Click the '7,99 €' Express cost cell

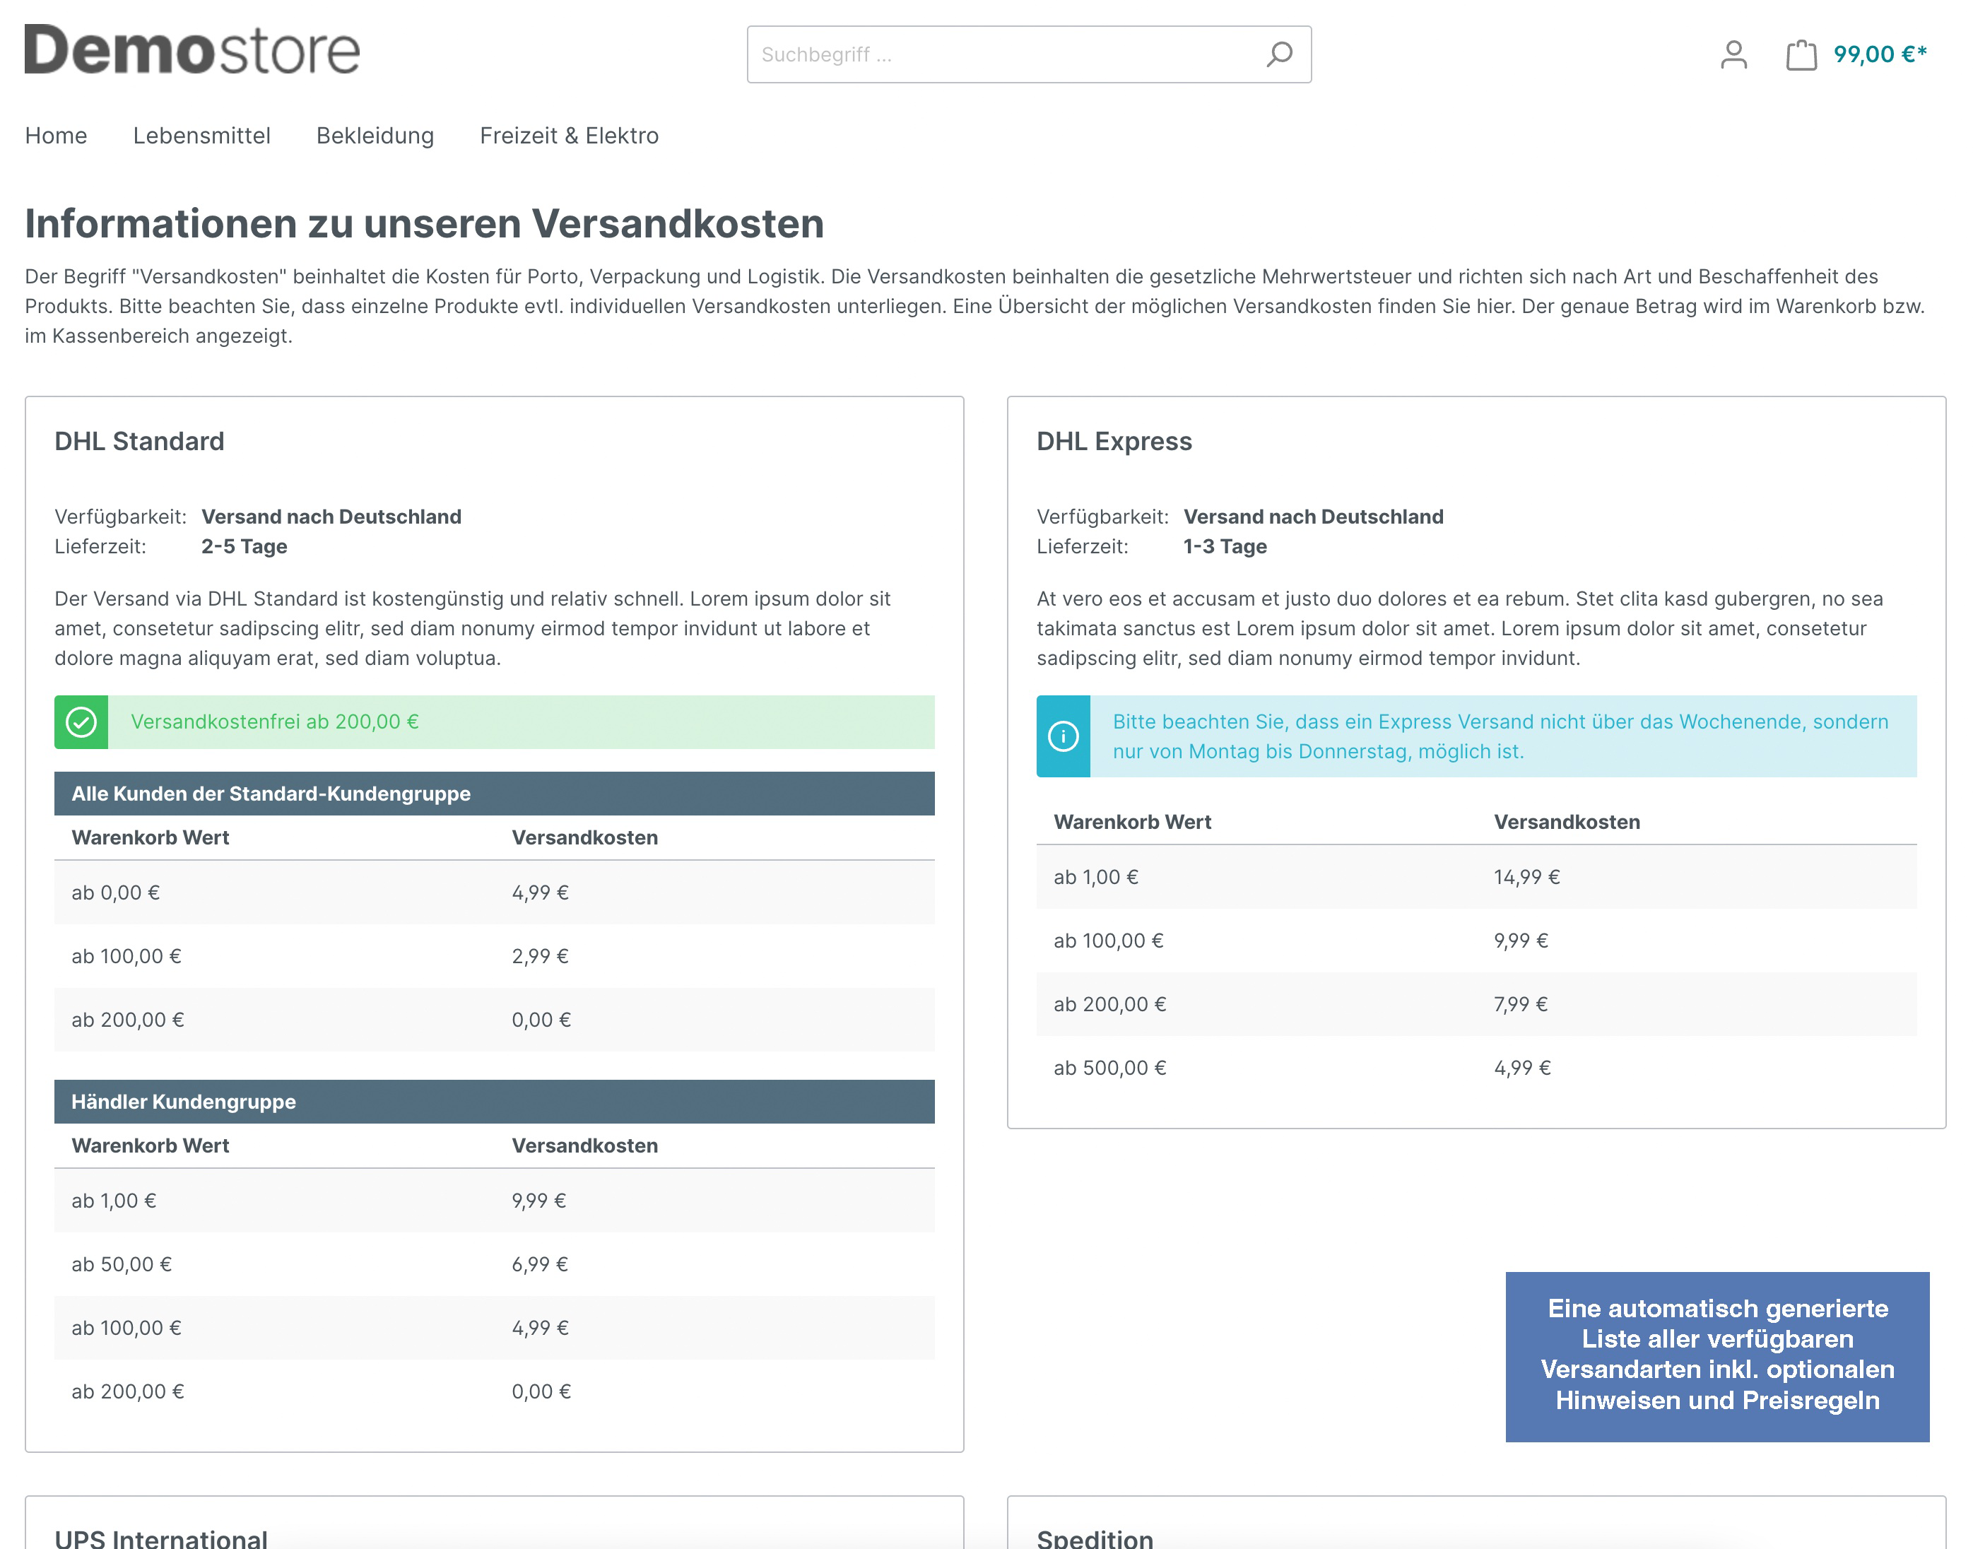pyautogui.click(x=1521, y=1004)
